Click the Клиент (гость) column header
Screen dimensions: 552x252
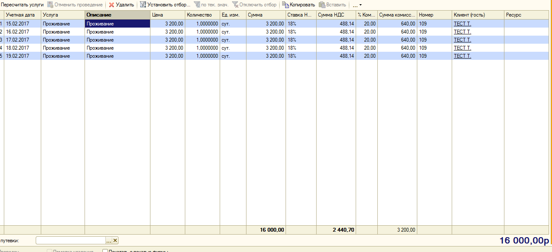(478, 15)
